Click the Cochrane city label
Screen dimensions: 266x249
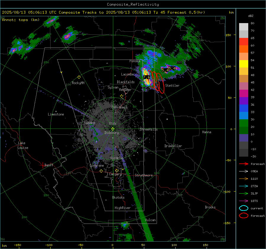(x=97, y=166)
